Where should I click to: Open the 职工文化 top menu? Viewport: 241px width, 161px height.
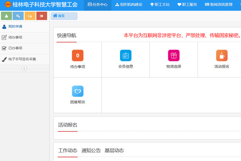[x=160, y=4]
